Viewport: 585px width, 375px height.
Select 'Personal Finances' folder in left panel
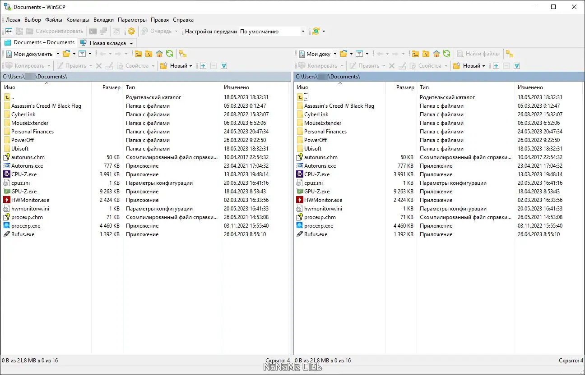(32, 132)
